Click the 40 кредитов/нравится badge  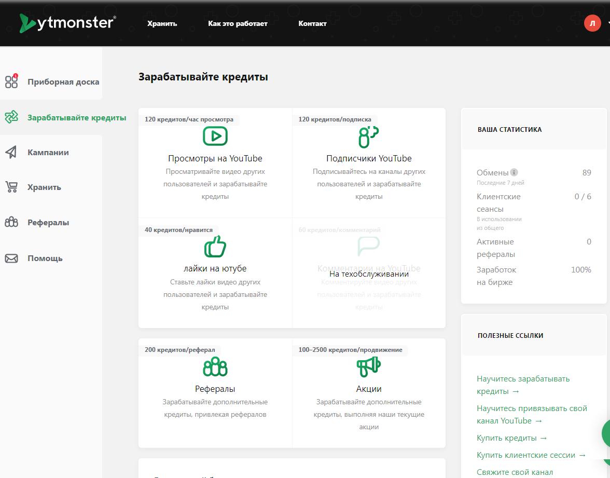pyautogui.click(x=178, y=229)
